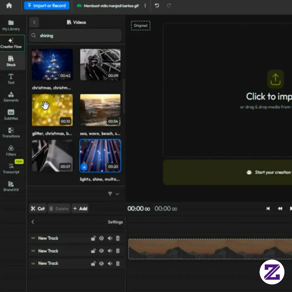This screenshot has width=292, height=292.
Task: Click the upload icon in canvas
Action: 276,79
